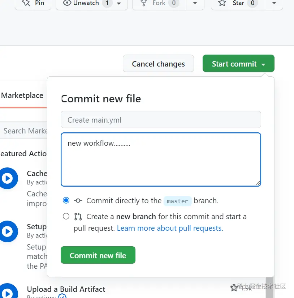Select Commit directly to master branch radio
The image size is (294, 298).
(66, 200)
